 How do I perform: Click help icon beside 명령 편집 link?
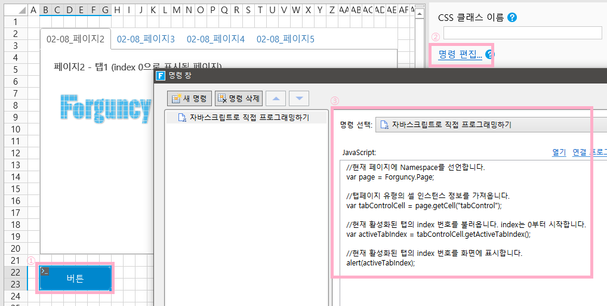click(490, 55)
